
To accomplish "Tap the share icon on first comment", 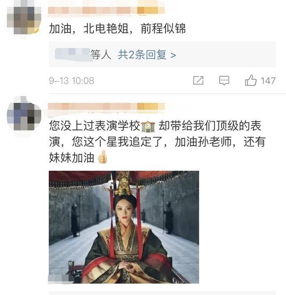I will pyautogui.click(x=198, y=80).
